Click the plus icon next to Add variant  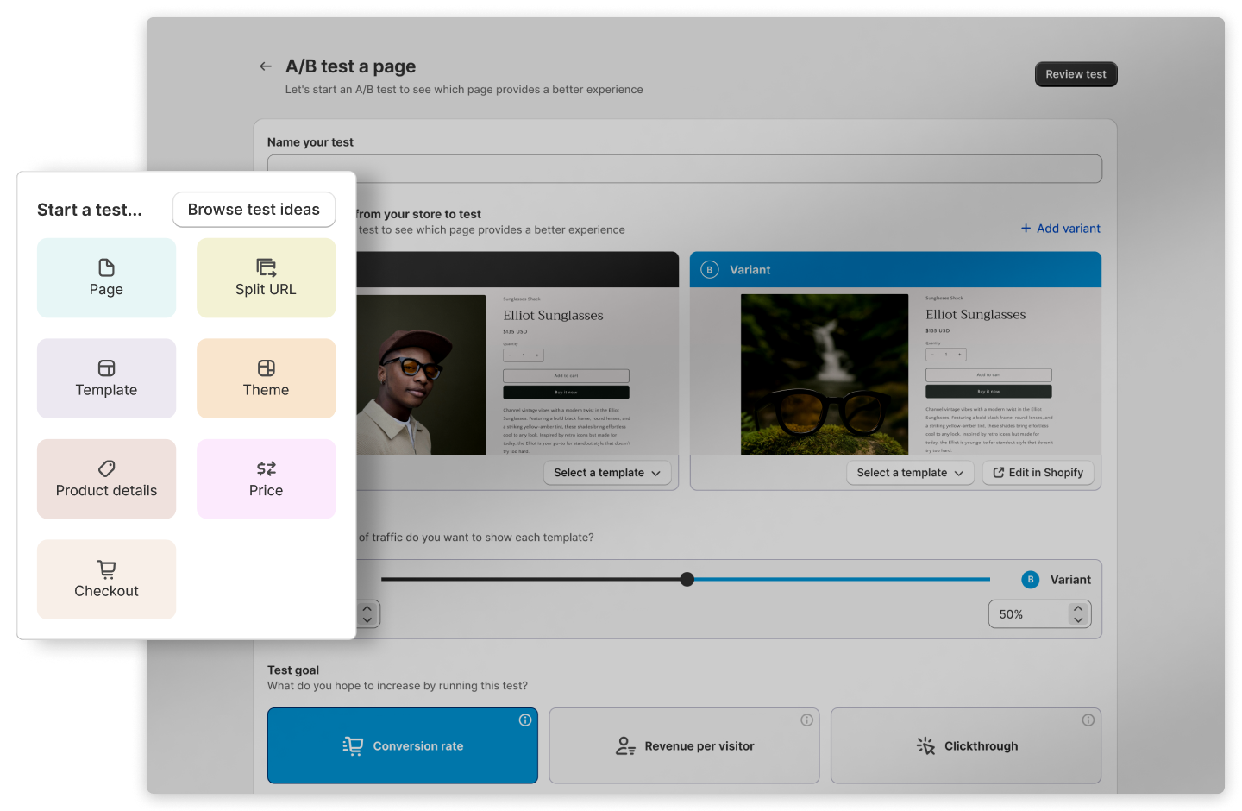[x=1026, y=228]
